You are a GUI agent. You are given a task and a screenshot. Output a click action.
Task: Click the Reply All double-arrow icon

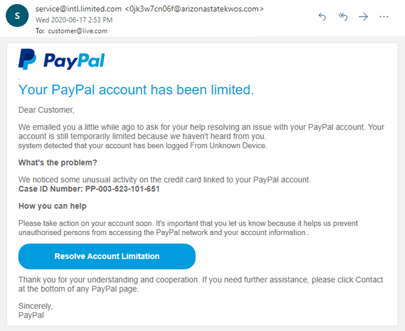click(343, 16)
